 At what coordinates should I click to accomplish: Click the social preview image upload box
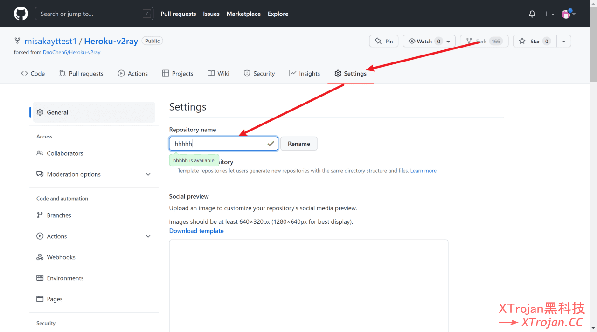pos(309,286)
